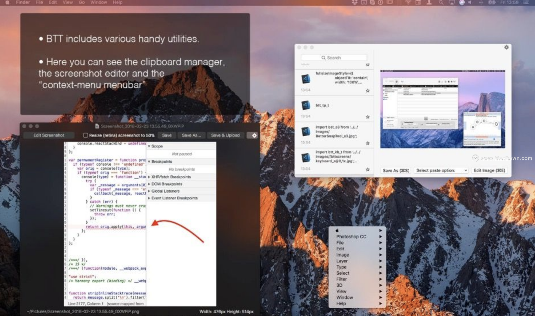This screenshot has width=535, height=316.
Task: Open Photoshop CC submenu in context menu
Action: click(357, 237)
